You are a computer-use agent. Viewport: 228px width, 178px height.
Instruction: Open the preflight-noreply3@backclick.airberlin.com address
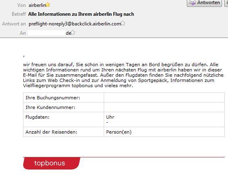pyautogui.click(x=75, y=24)
